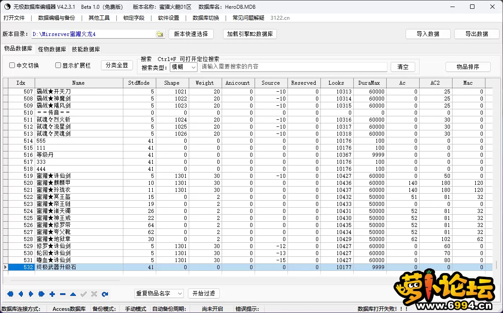Click the plus icon to insert record
Screen dimensions: 503x313
pos(52,294)
